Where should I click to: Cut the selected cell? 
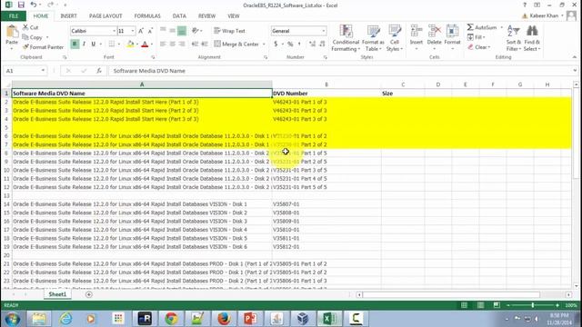point(30,27)
